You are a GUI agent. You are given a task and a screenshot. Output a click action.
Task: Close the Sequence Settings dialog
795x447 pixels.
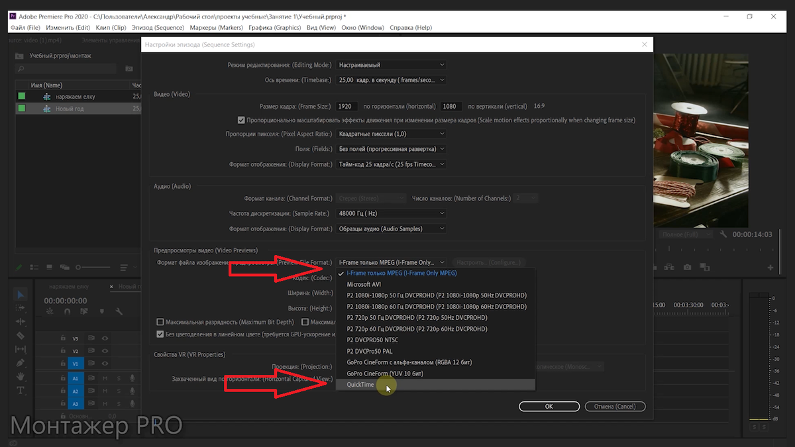coord(645,44)
